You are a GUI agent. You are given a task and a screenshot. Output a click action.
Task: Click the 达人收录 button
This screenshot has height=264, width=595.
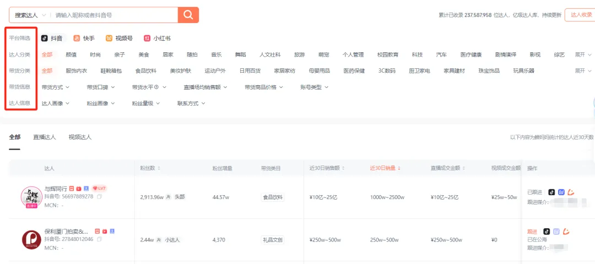tap(578, 15)
